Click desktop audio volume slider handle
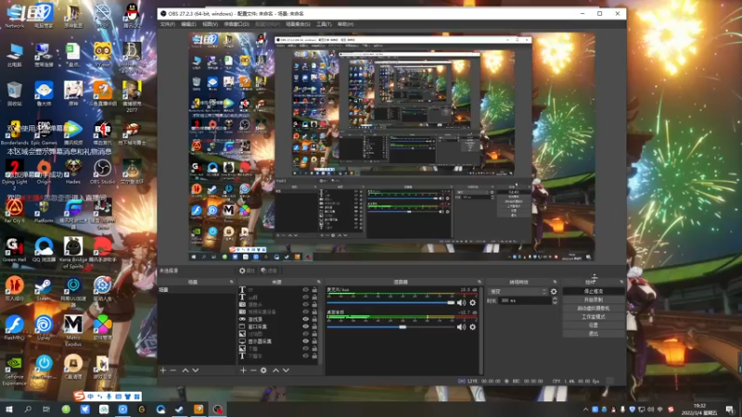 pos(403,327)
